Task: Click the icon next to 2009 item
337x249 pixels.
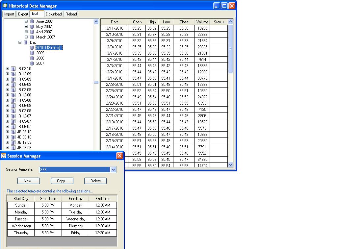Action: 32,53
